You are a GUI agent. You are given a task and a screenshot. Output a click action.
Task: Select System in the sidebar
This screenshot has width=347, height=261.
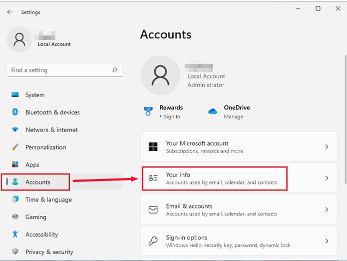35,95
